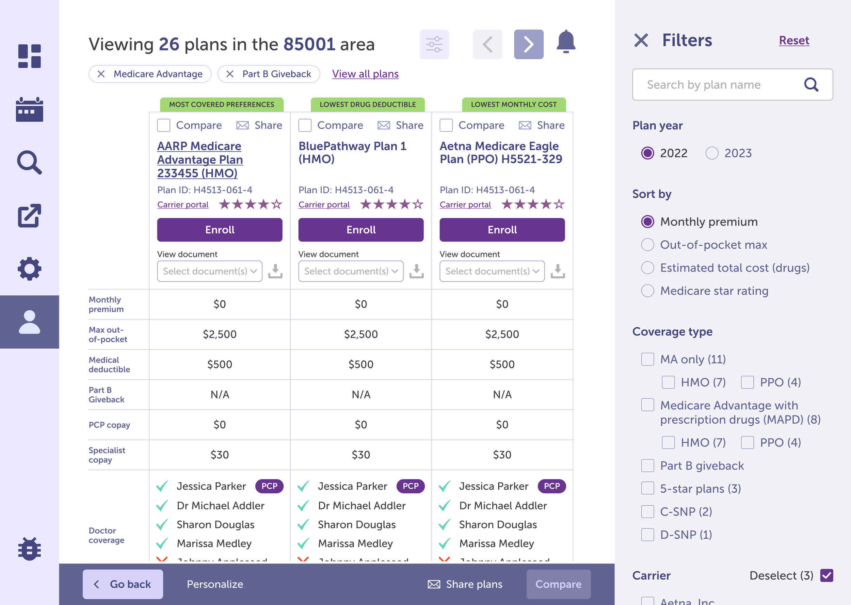
Task: Click the Search by plan name field
Action: click(x=733, y=85)
